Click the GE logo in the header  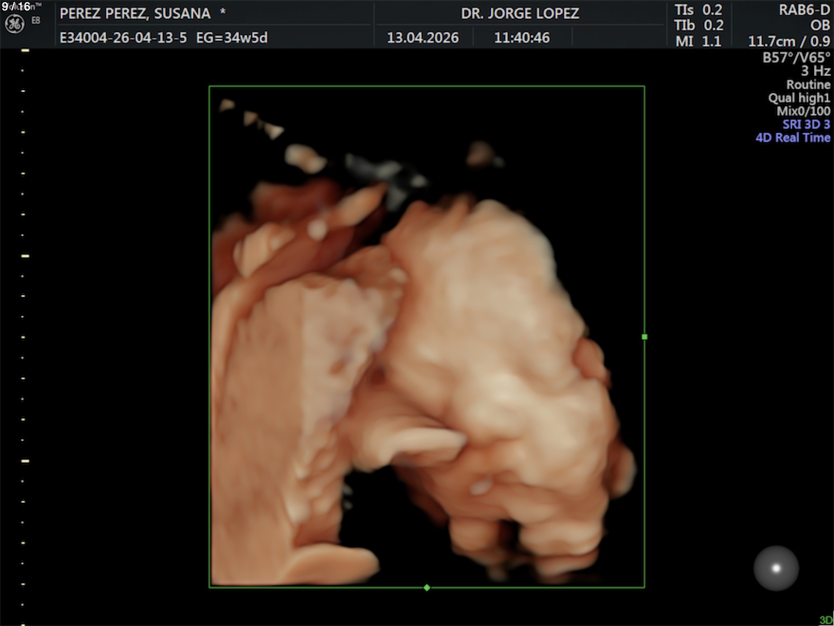pos(14,24)
